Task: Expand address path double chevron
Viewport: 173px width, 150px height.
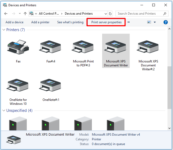Action: pos(36,14)
